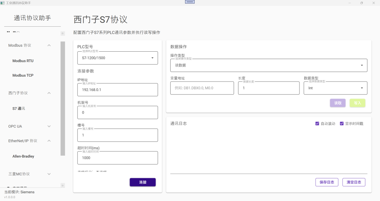The image size is (380, 201).
Task: Click the 当前模块: Siemens status text
Action: coord(19,192)
